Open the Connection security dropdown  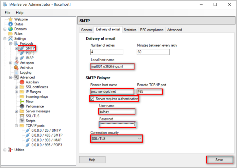[x=116, y=139]
